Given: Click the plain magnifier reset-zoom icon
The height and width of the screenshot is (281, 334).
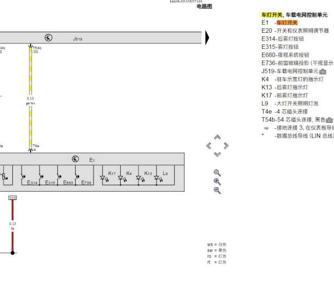Looking at the screenshot, I should point(217,173).
